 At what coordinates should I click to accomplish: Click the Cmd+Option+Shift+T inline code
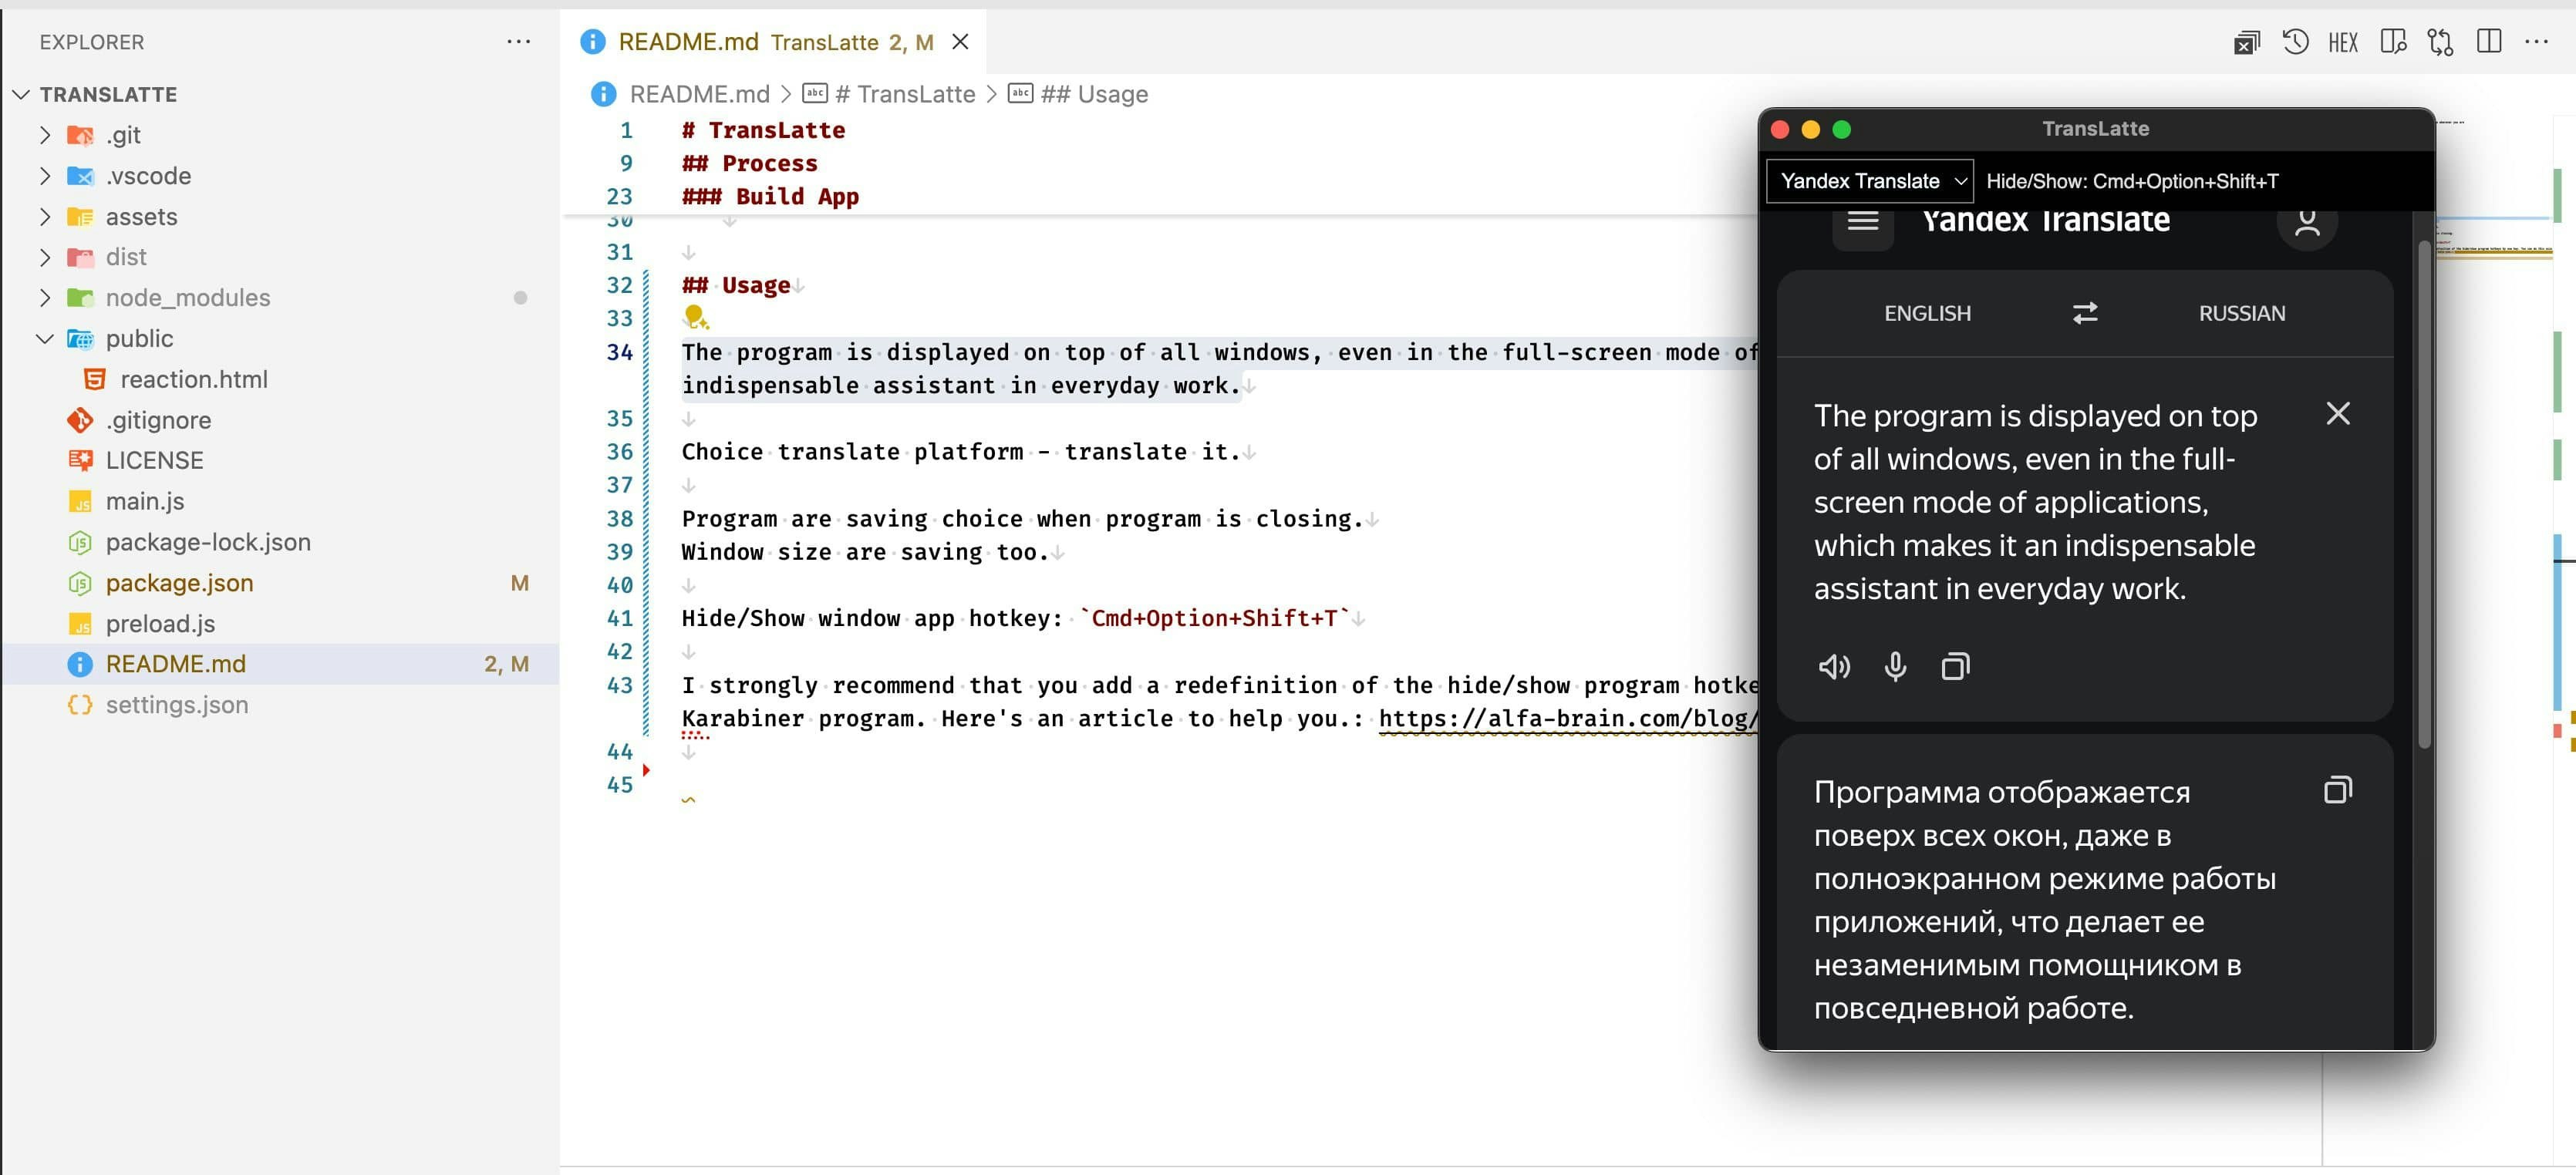1214,618
